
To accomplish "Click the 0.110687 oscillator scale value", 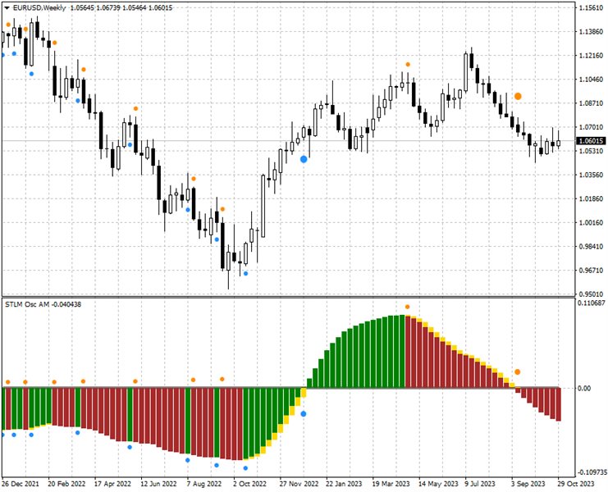I will (x=591, y=303).
